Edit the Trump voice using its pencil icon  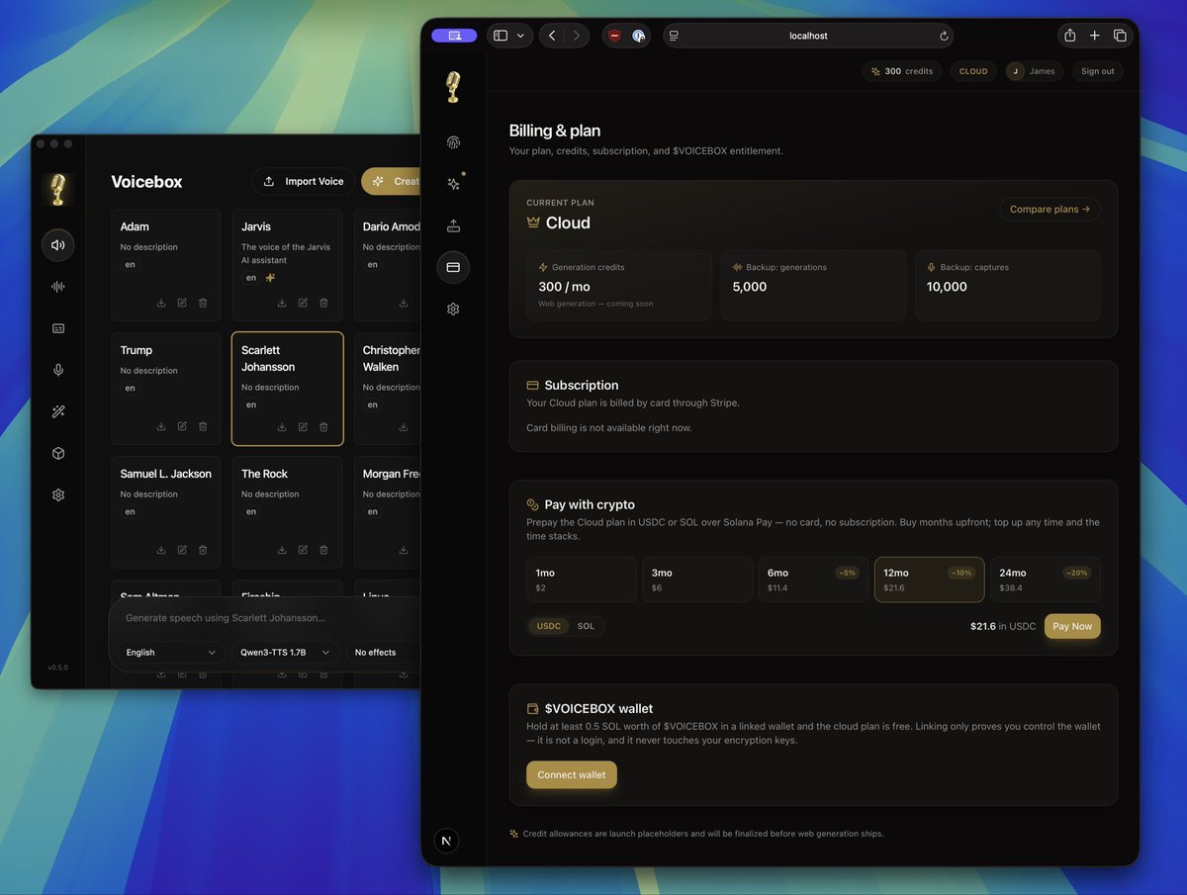click(x=182, y=426)
